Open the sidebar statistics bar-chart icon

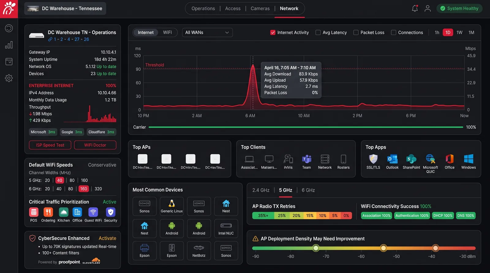pos(9,45)
